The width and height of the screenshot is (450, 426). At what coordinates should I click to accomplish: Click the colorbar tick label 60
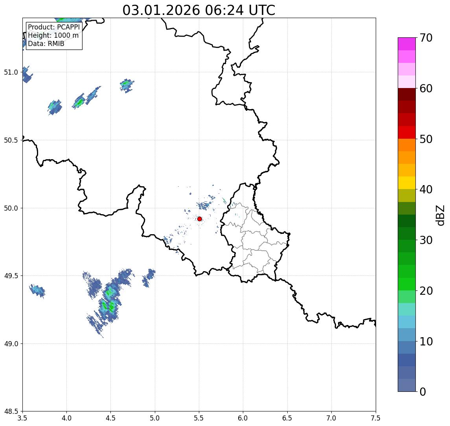426,89
